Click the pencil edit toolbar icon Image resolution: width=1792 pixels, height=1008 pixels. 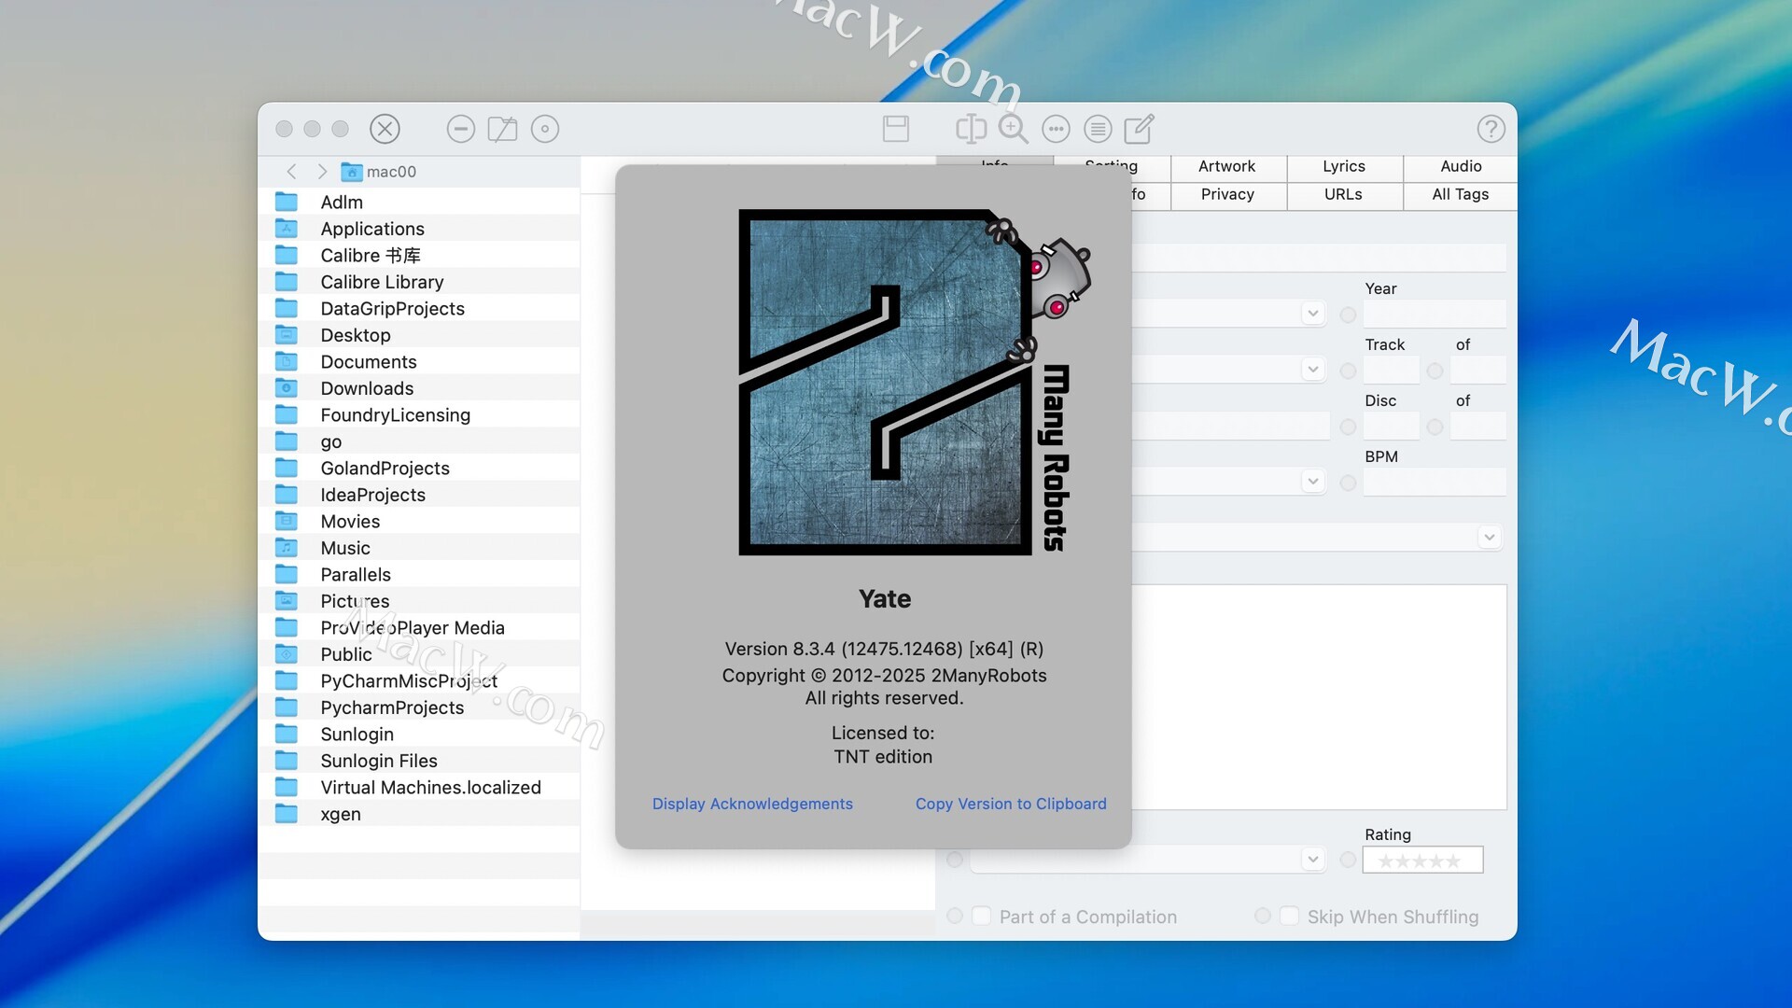(1139, 129)
